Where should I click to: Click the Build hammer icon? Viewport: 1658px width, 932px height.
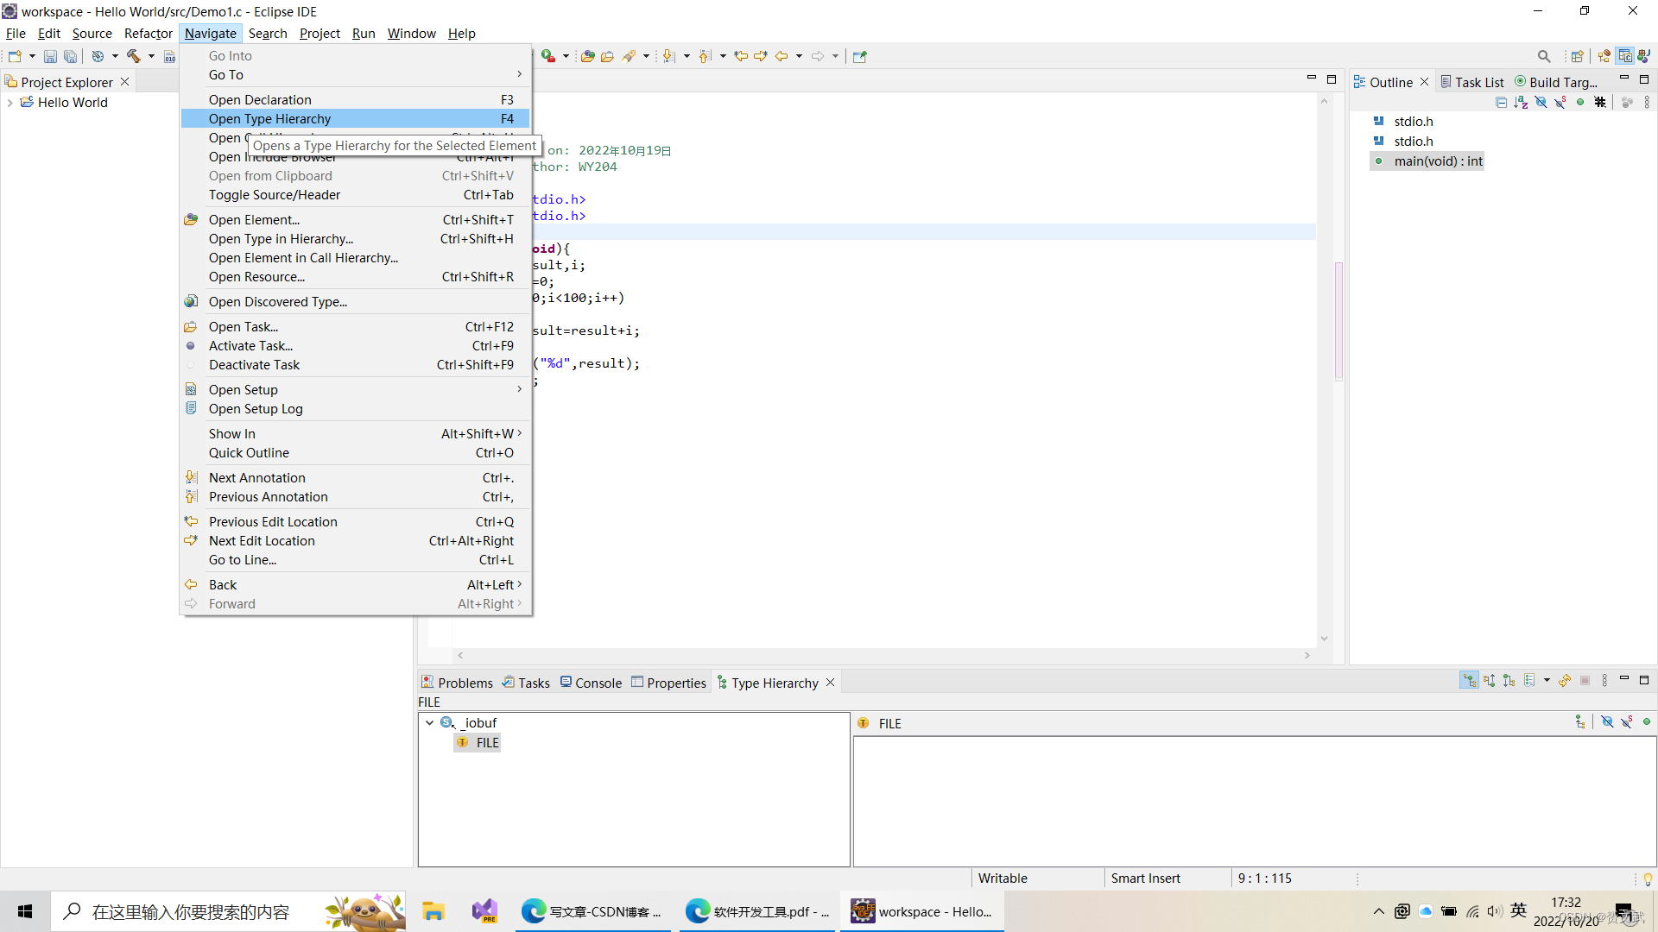pyautogui.click(x=133, y=56)
